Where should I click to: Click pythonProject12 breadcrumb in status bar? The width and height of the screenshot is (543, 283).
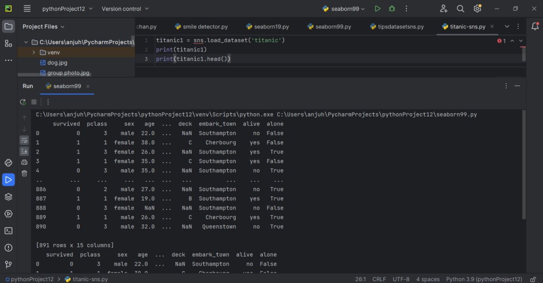pyautogui.click(x=29, y=279)
